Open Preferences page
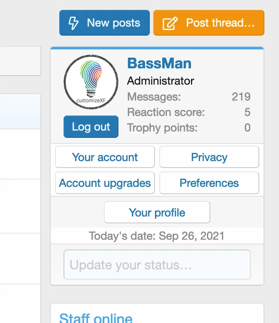This screenshot has height=323, width=279. tap(209, 183)
